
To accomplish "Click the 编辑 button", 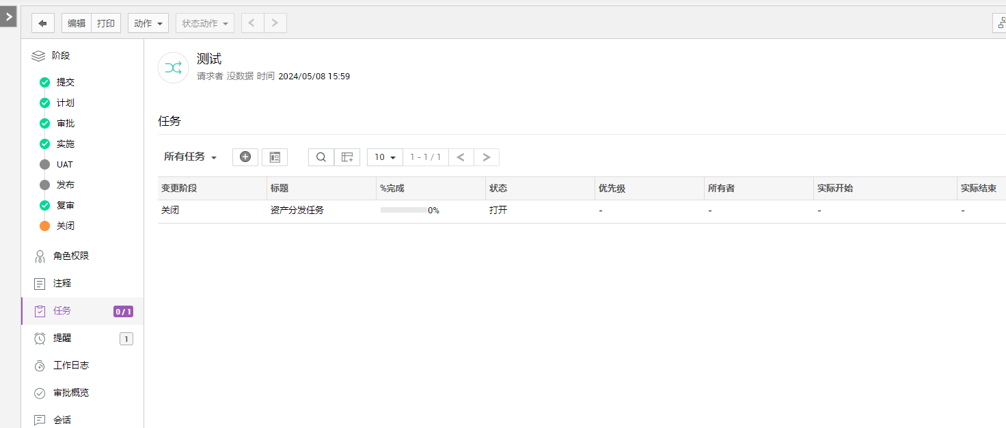I will (x=77, y=23).
